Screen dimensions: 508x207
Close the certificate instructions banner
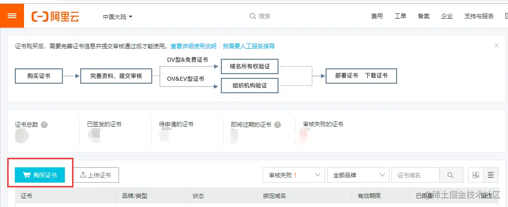click(x=496, y=46)
